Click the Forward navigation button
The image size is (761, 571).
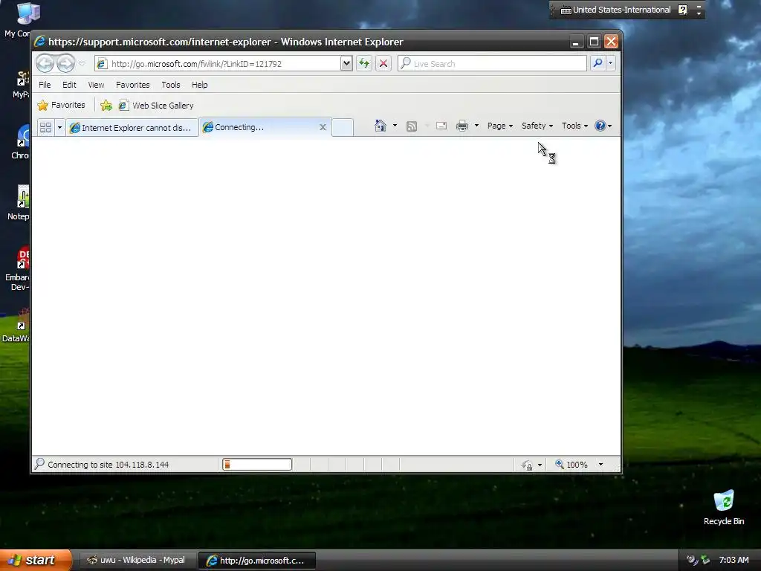coord(66,63)
